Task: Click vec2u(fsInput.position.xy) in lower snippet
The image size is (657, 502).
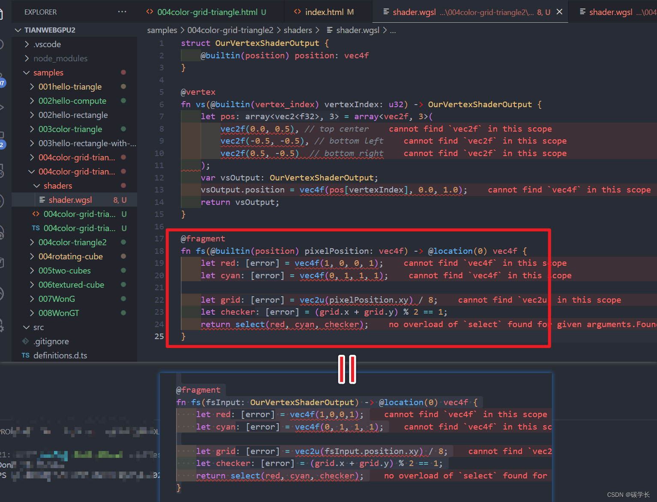Action: click(x=359, y=451)
